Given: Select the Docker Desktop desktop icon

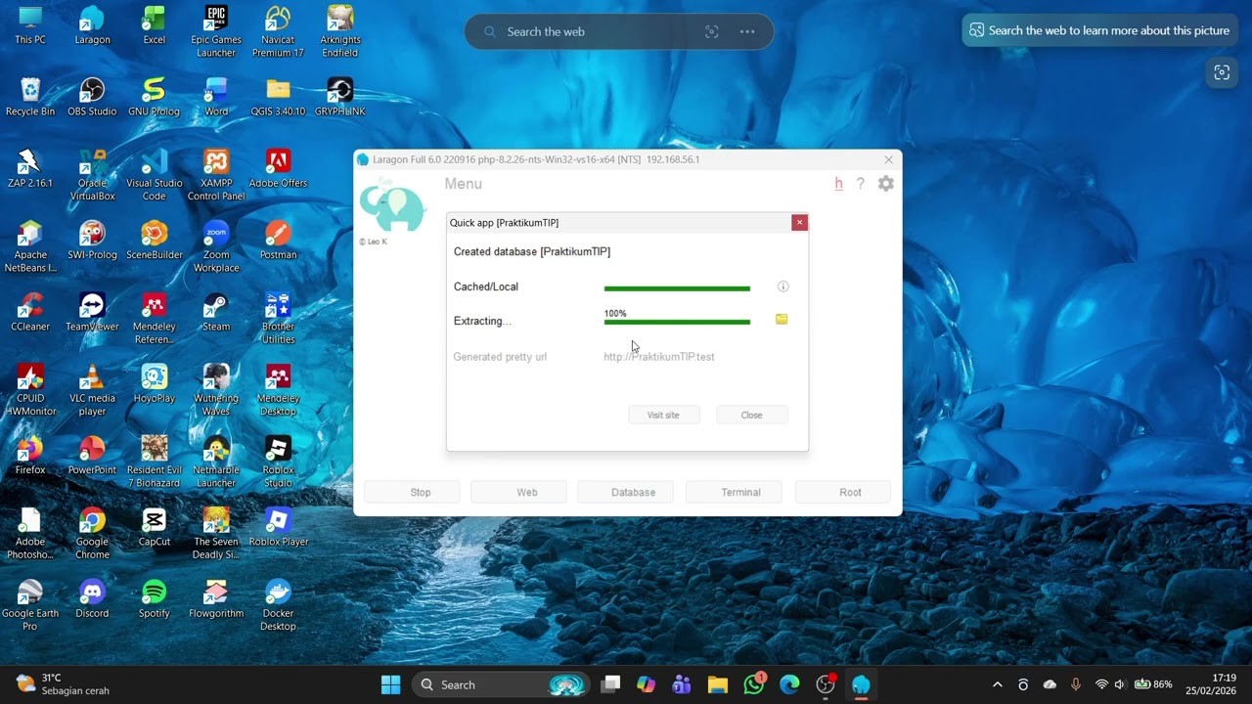Looking at the screenshot, I should (278, 605).
